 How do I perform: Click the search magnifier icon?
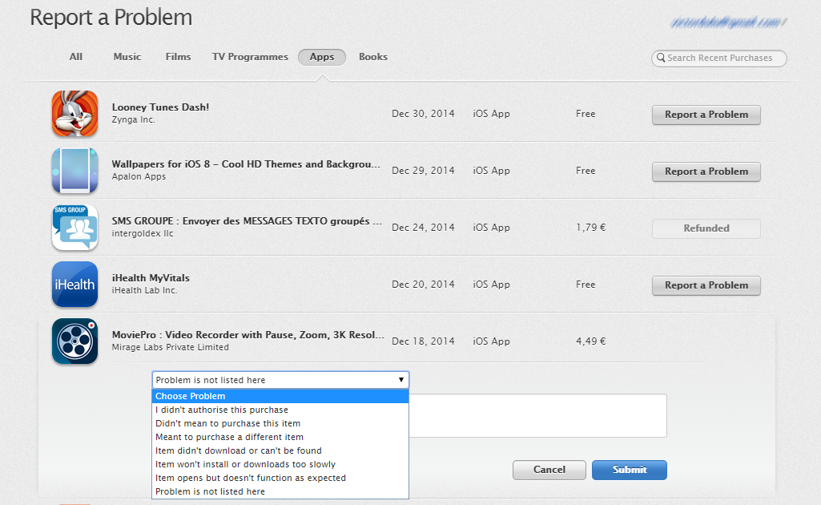tap(661, 58)
